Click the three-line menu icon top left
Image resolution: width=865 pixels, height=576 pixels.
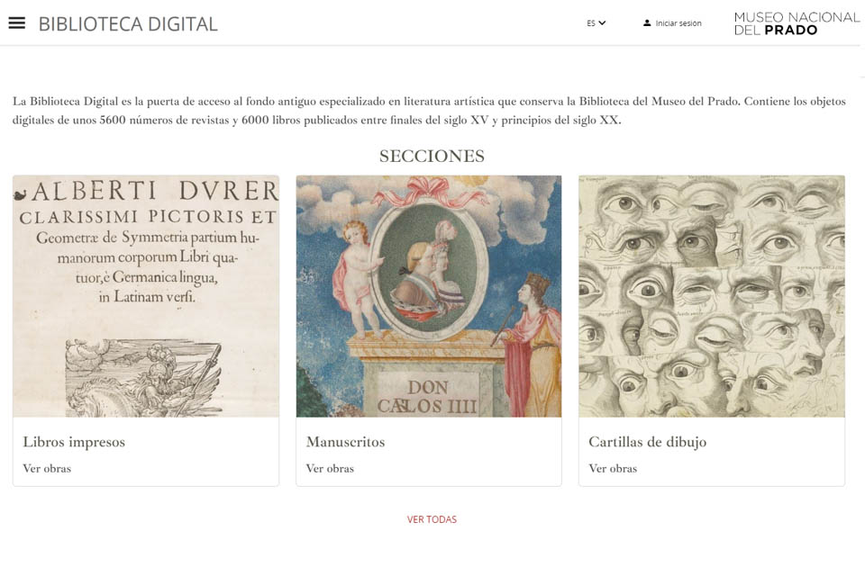(16, 22)
